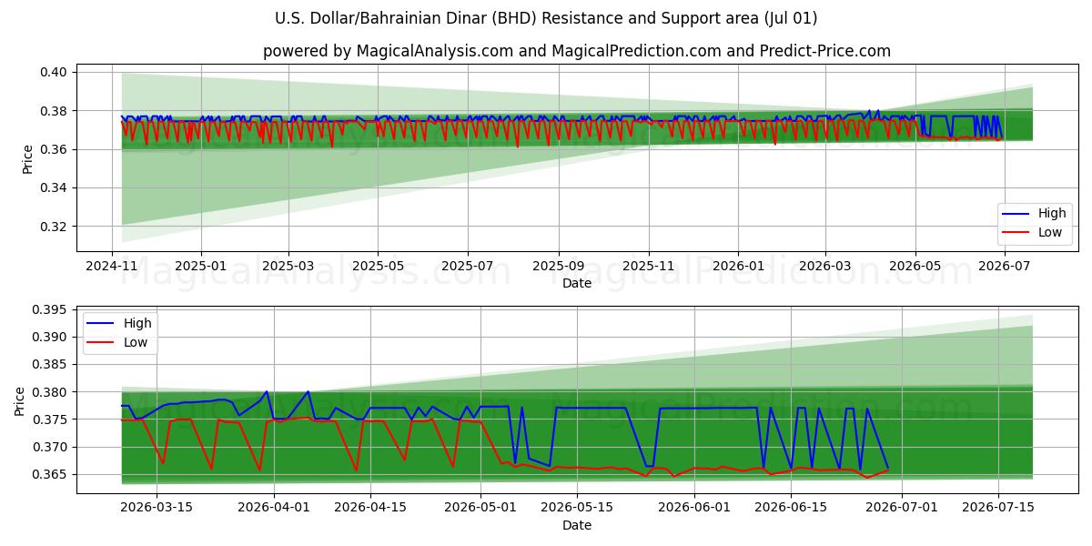This screenshot has width=1092, height=546.
Task: Click the 'Date' axis label under bottom chart
Action: (577, 526)
